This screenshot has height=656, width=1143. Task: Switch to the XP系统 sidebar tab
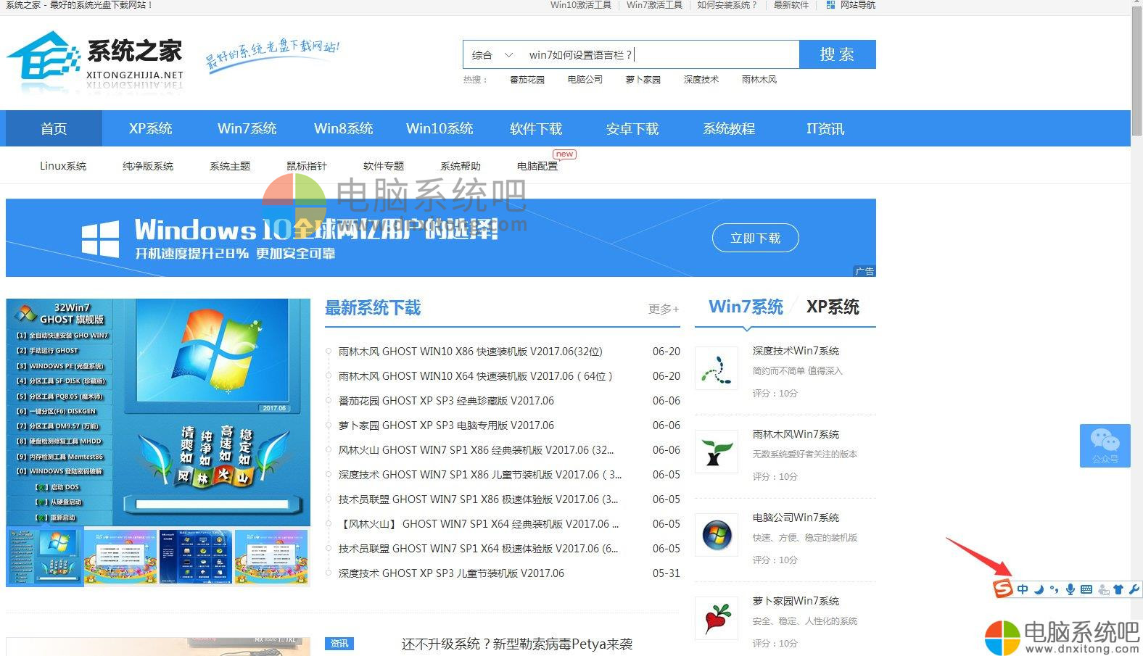[833, 307]
